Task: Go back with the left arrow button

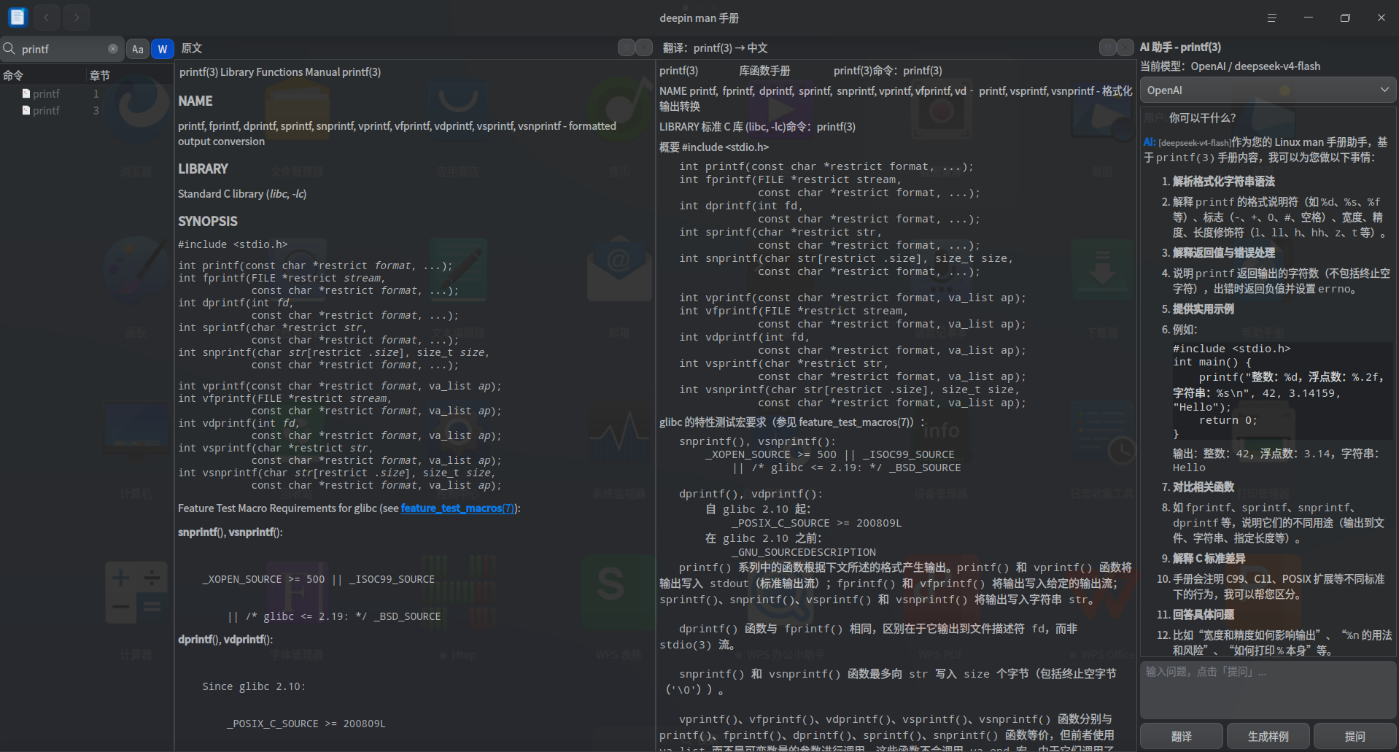Action: 46,17
